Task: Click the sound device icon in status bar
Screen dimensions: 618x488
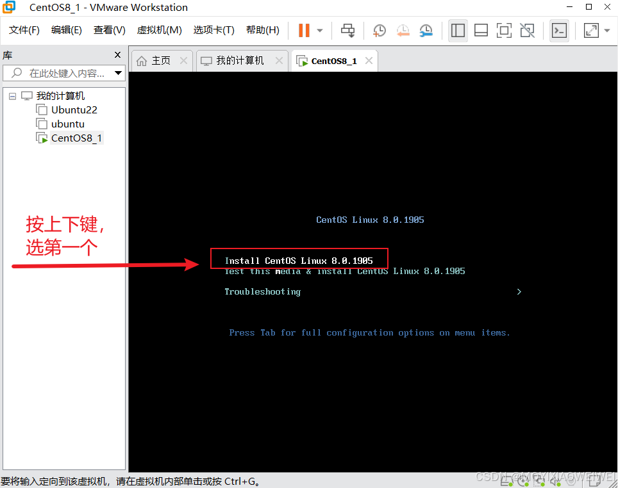Action: tap(554, 482)
